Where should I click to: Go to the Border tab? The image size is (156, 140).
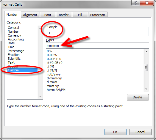click(x=64, y=15)
